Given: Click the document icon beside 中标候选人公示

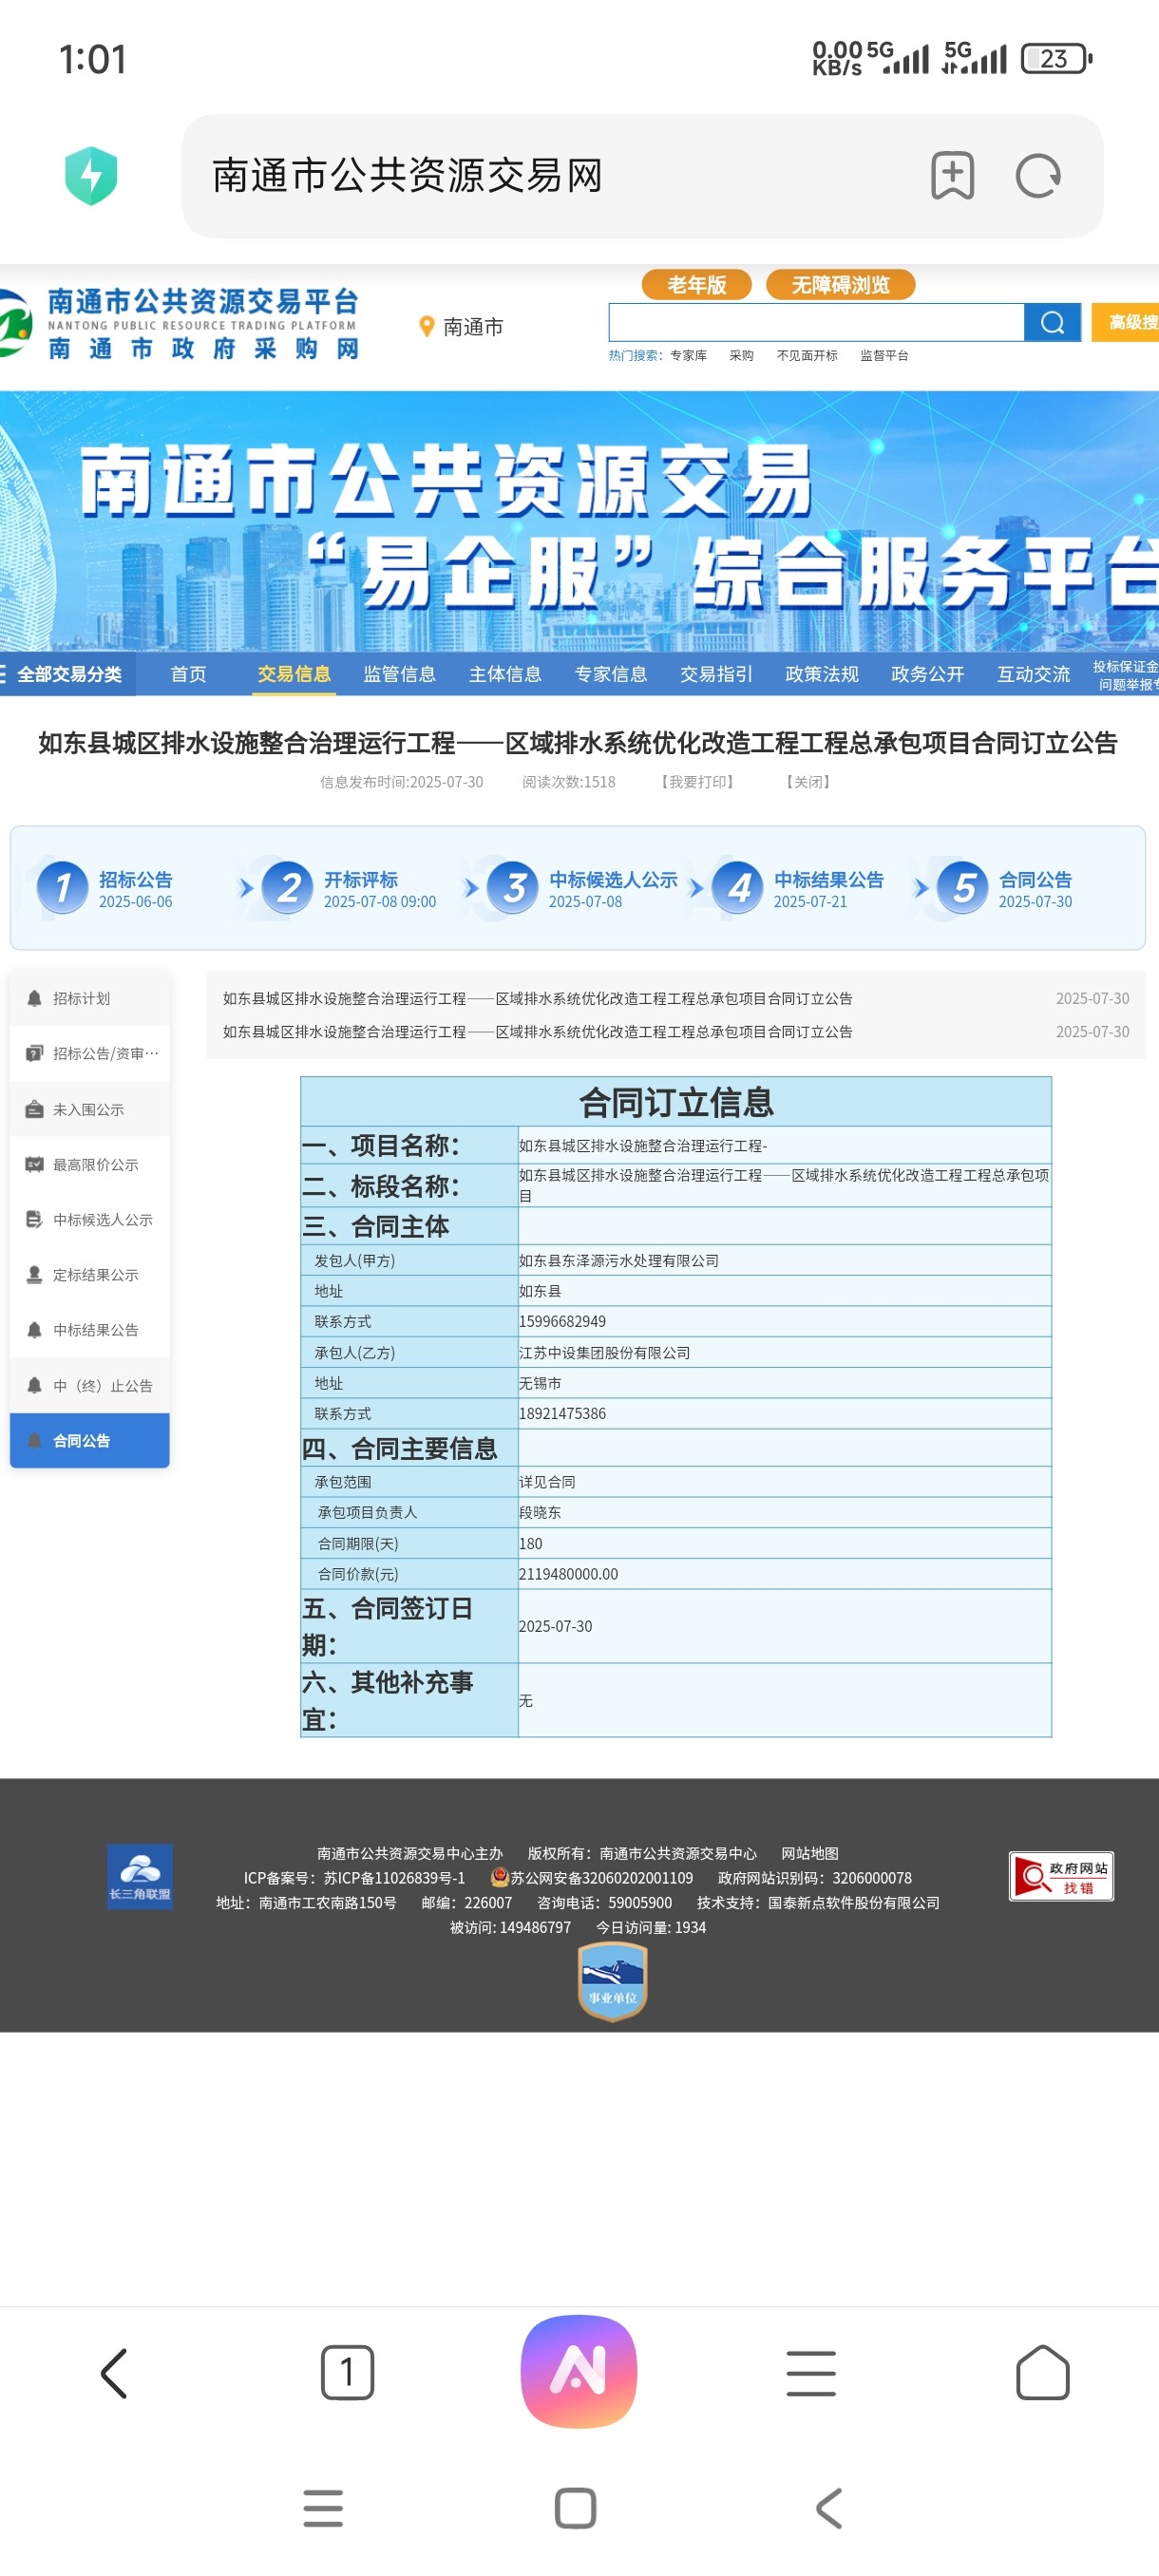Looking at the screenshot, I should (34, 1219).
